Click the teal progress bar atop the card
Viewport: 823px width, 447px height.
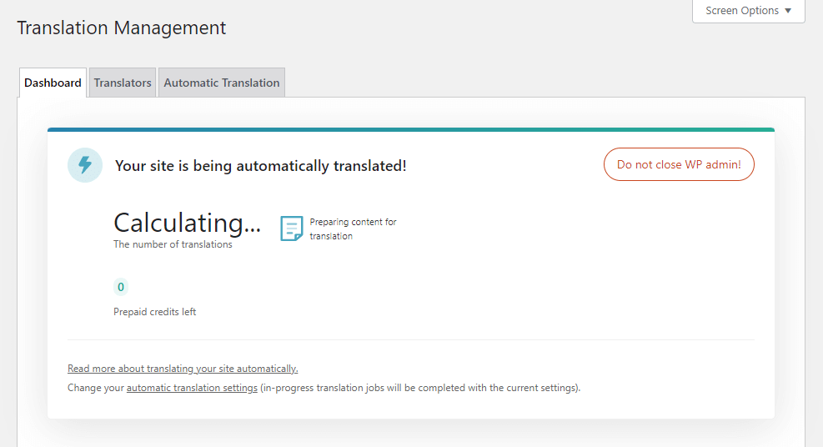click(411, 129)
